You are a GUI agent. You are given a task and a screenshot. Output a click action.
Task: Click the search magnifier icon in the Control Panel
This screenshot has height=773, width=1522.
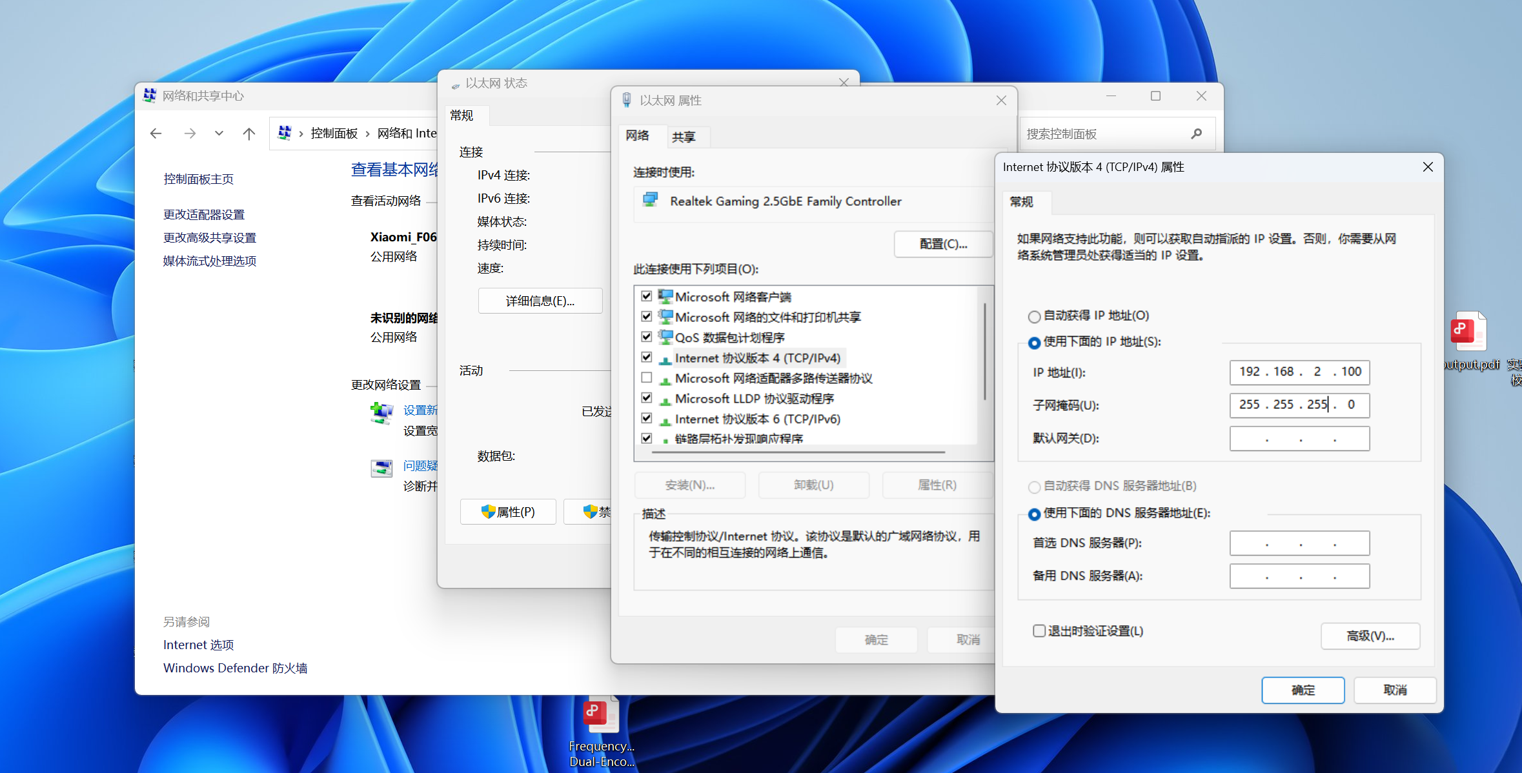coord(1196,134)
